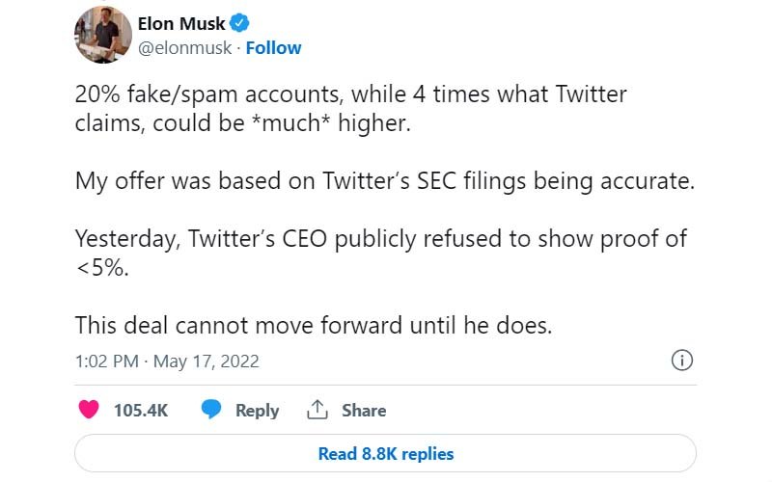Click the 'This deal cannot move forward' sentence

coord(314,325)
